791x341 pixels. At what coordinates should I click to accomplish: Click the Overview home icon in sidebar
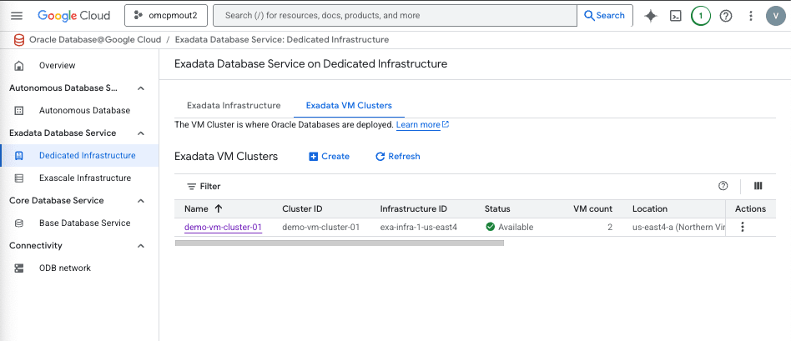19,66
